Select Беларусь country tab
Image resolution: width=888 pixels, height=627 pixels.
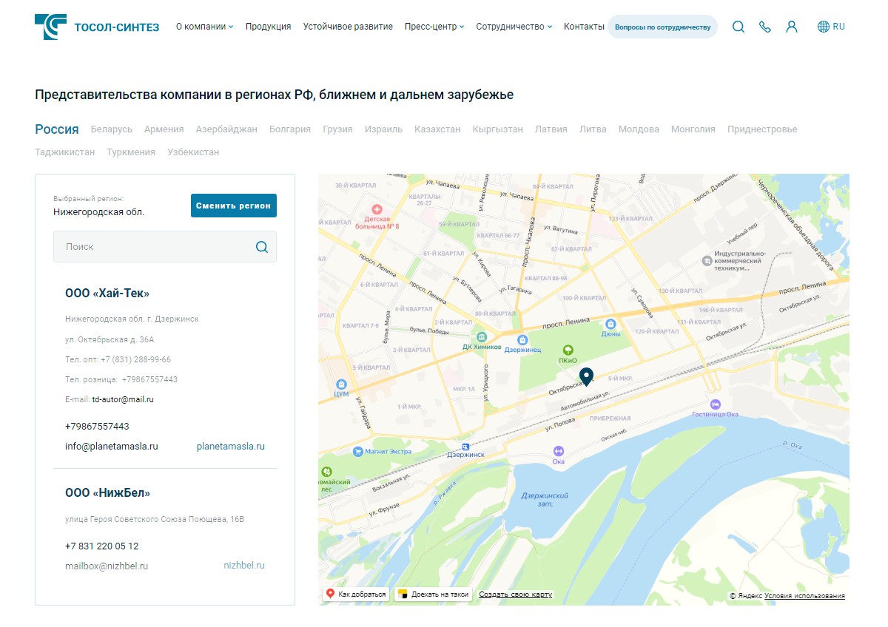coord(112,129)
